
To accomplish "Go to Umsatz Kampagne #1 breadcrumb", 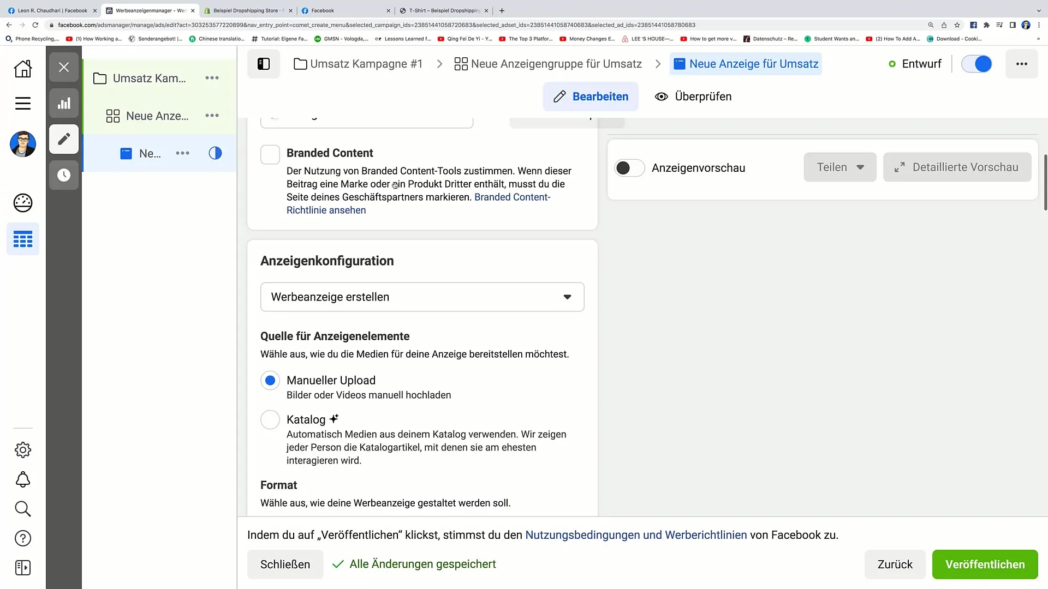I will tap(358, 64).
